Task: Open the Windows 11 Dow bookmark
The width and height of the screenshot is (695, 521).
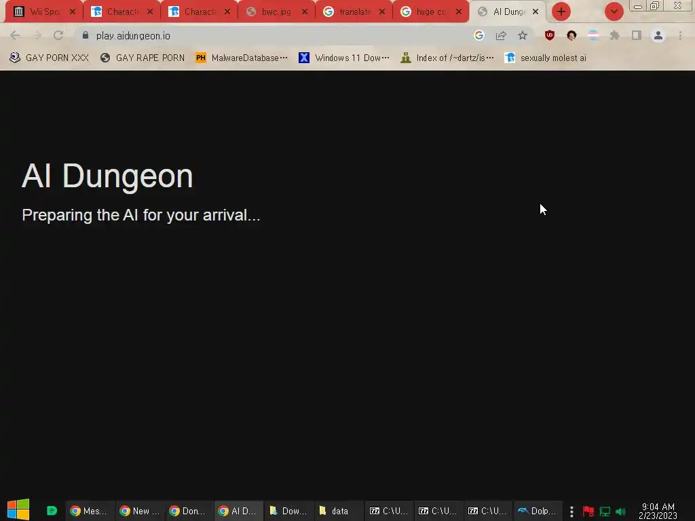Action: pos(344,58)
